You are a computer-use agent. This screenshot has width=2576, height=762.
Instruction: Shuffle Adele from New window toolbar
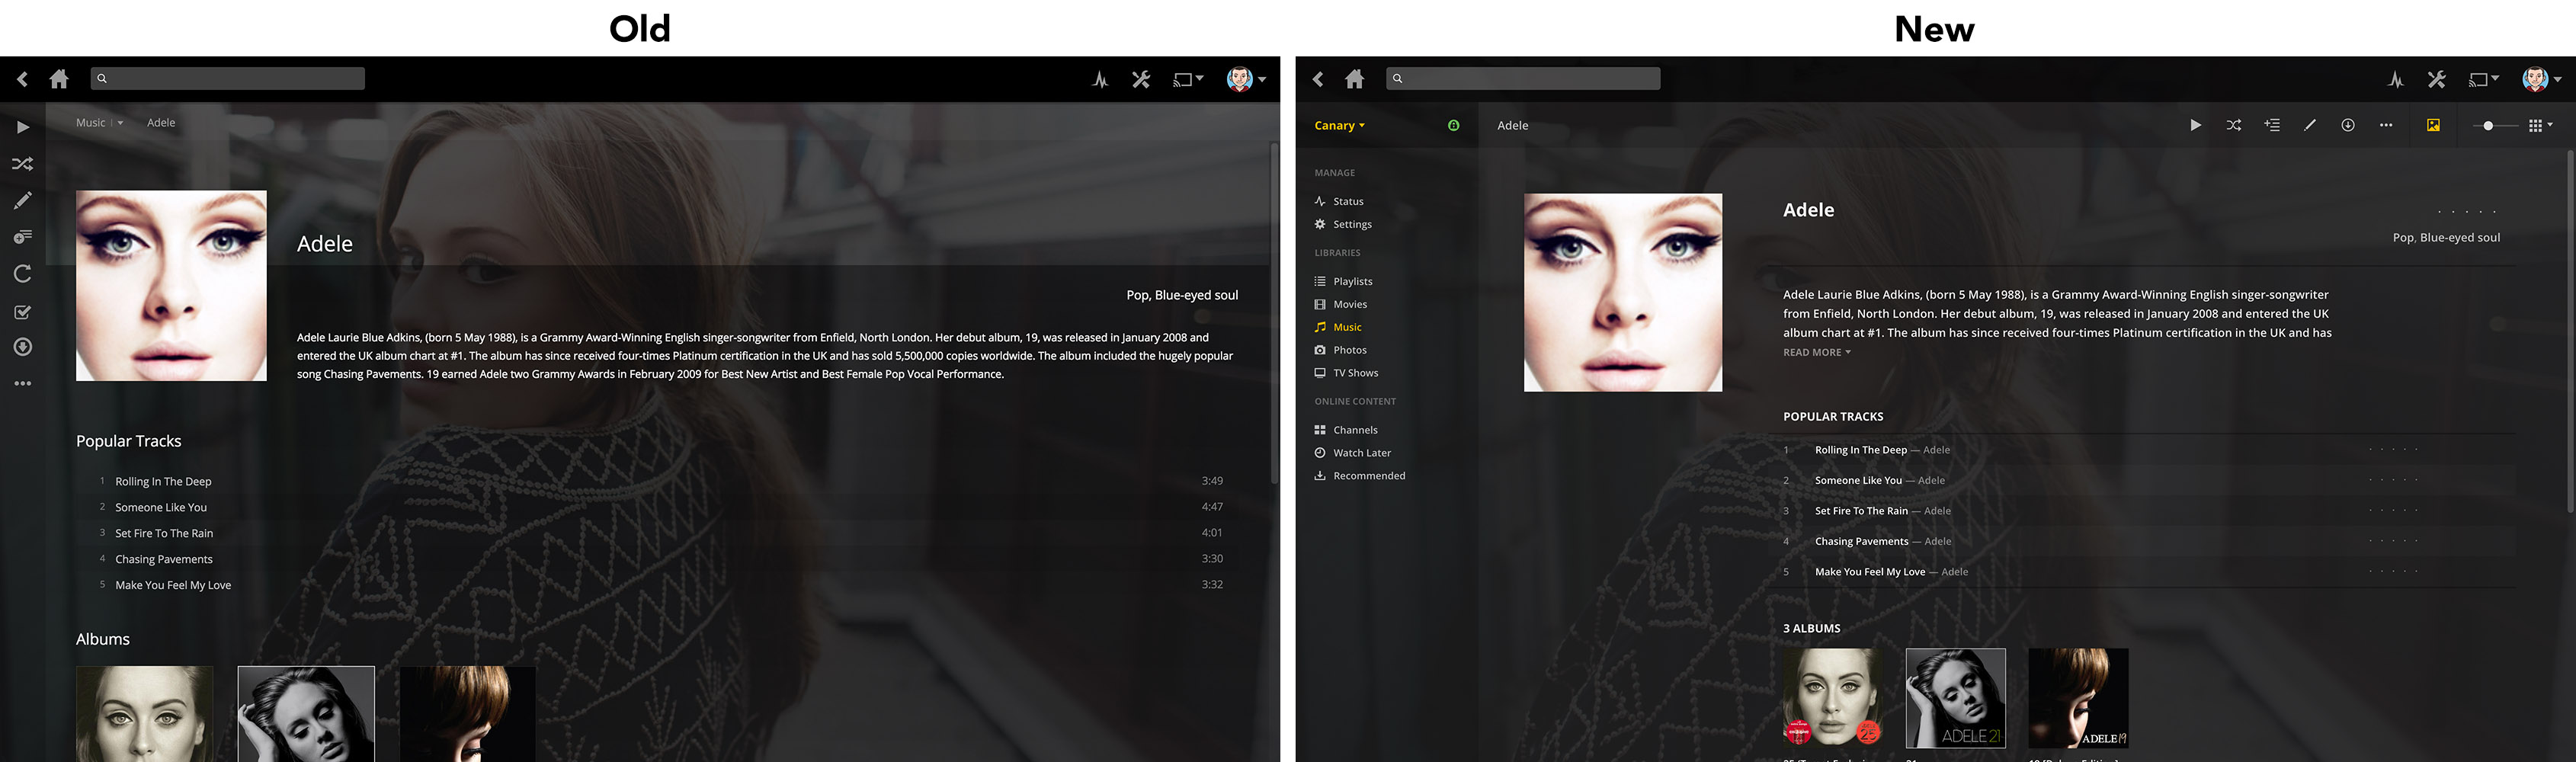(2233, 125)
